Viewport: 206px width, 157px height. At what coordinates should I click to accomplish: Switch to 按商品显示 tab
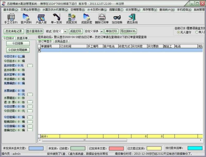pyautogui.click(x=62, y=41)
